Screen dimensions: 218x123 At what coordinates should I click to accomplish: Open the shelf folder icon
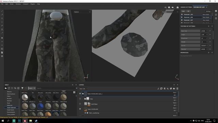5,88
